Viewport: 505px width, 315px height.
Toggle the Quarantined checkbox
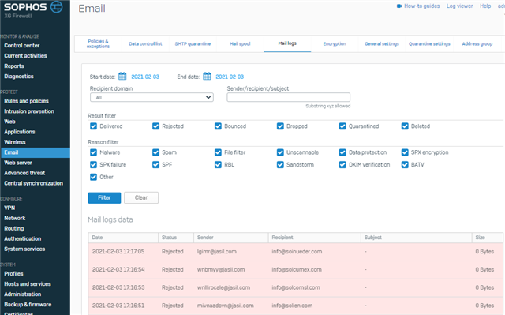click(342, 126)
